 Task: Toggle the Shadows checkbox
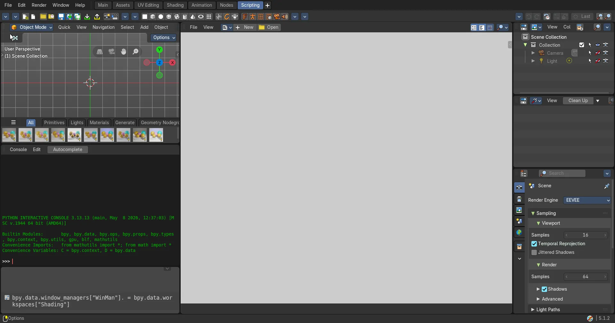tap(544, 289)
